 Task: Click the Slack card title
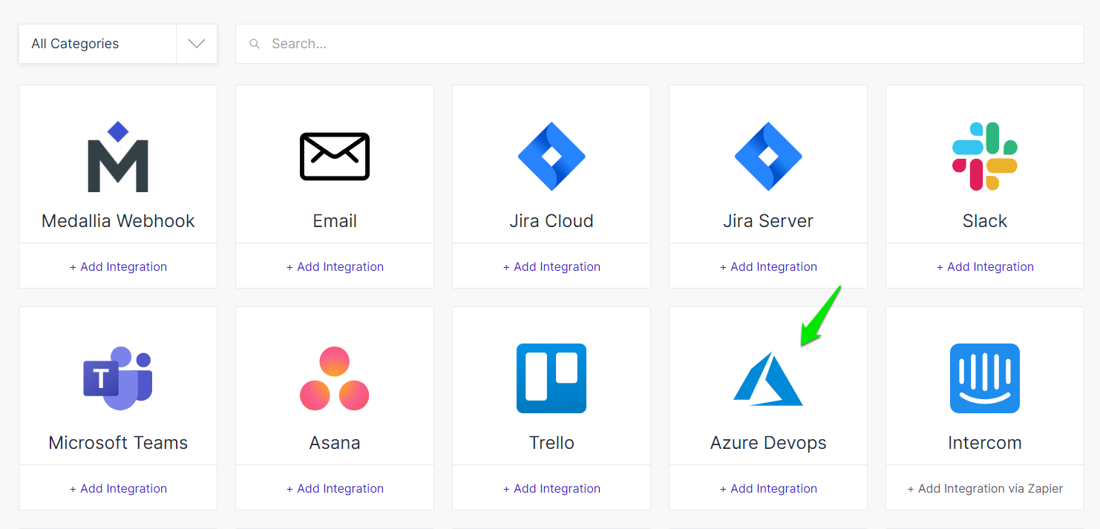click(x=985, y=221)
